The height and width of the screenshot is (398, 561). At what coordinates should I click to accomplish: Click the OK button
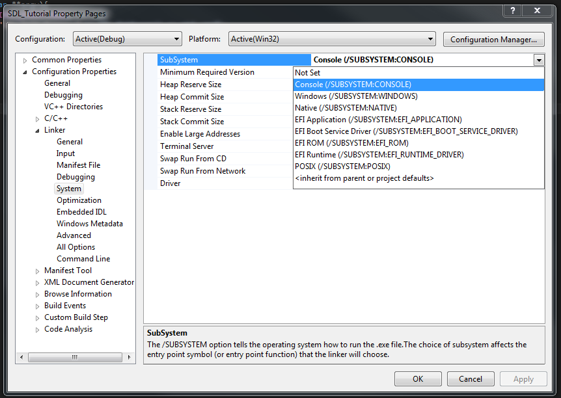coord(417,378)
